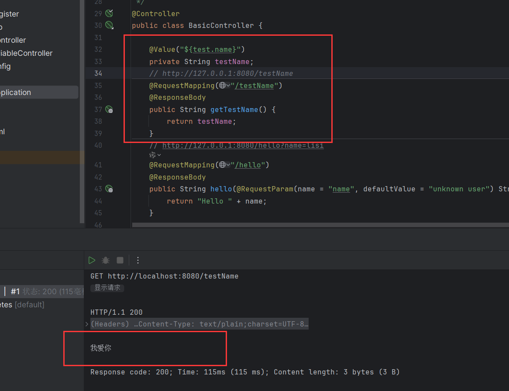
Task: Open the globe dropdown before "/testName" mapping
Action: click(x=225, y=85)
